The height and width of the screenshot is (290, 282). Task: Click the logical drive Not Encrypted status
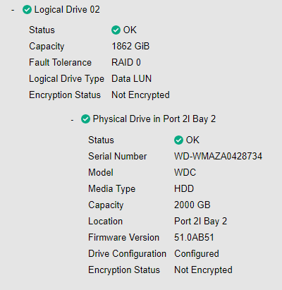tap(140, 95)
